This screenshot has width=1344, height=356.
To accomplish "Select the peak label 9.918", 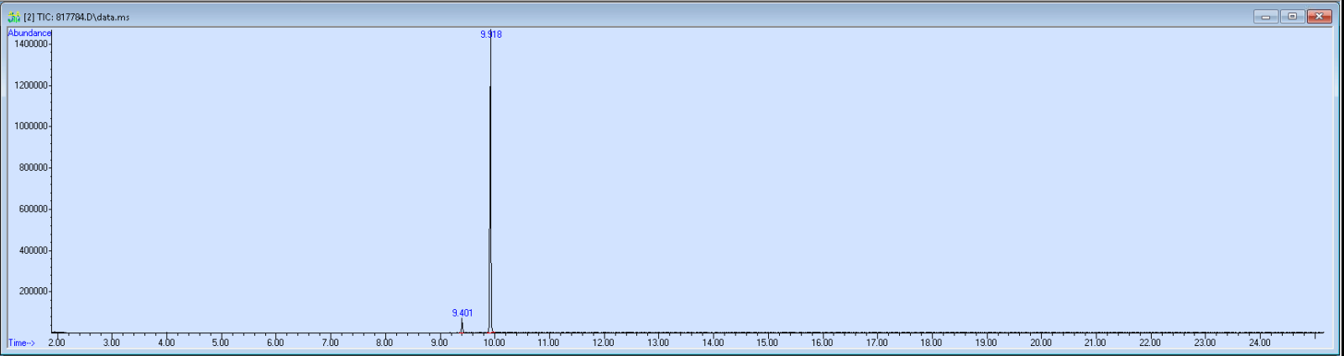I will click(491, 34).
